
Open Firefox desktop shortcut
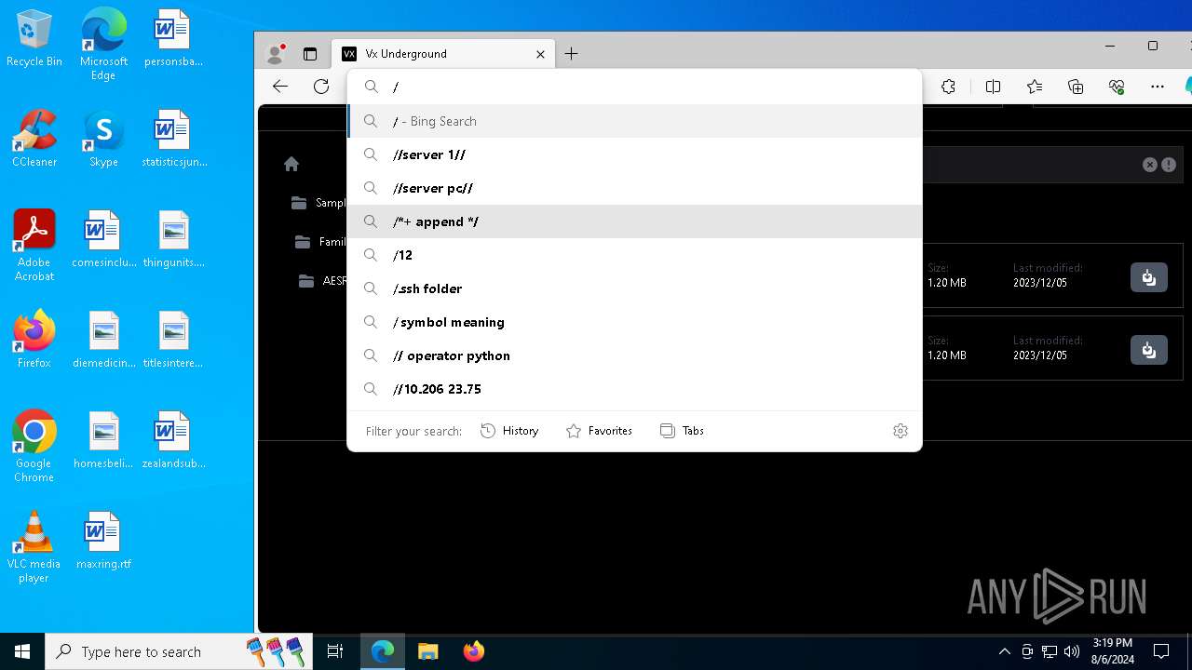pos(34,340)
